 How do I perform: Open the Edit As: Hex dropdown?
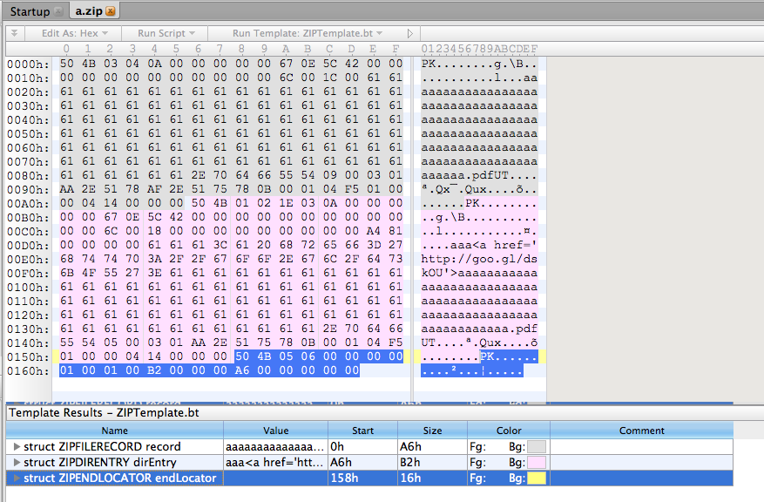tap(75, 33)
